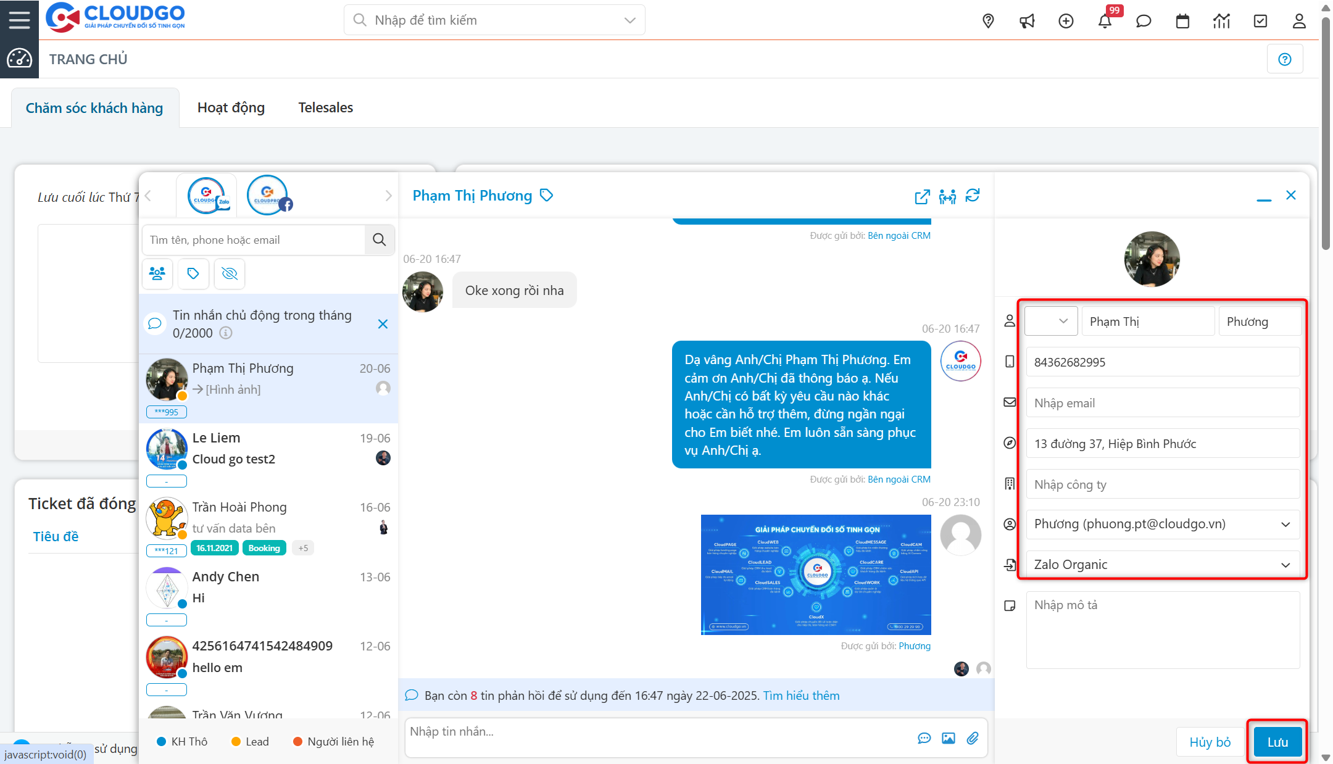Select the 'Lead' status filter
This screenshot has height=764, width=1333.
[x=249, y=741]
